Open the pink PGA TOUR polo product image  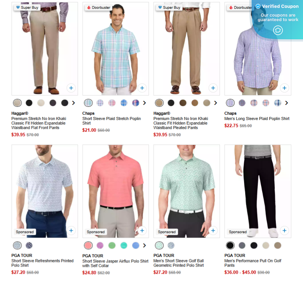click(116, 191)
